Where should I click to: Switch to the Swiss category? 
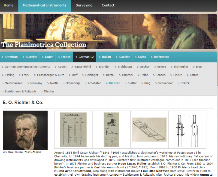(x=141, y=57)
